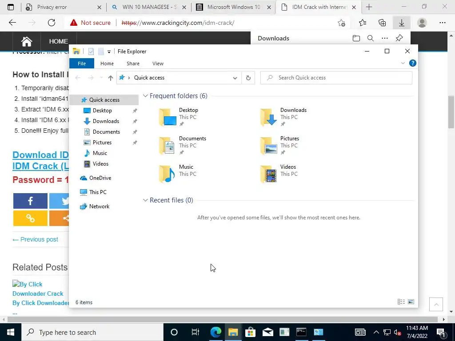Collapse the Recent files section
455x341 pixels.
tap(145, 200)
